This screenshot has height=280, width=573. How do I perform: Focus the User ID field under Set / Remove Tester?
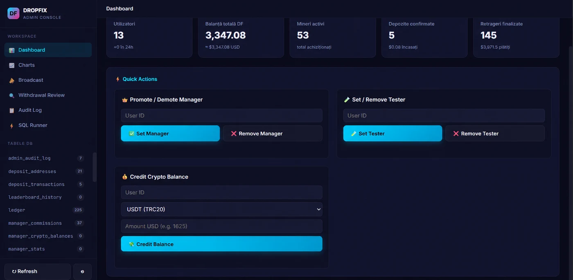coord(444,115)
